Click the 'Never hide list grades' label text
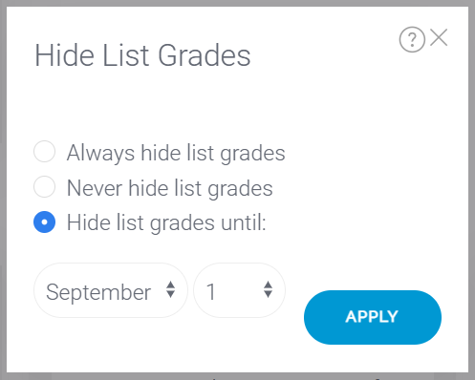475x380 pixels. click(169, 188)
